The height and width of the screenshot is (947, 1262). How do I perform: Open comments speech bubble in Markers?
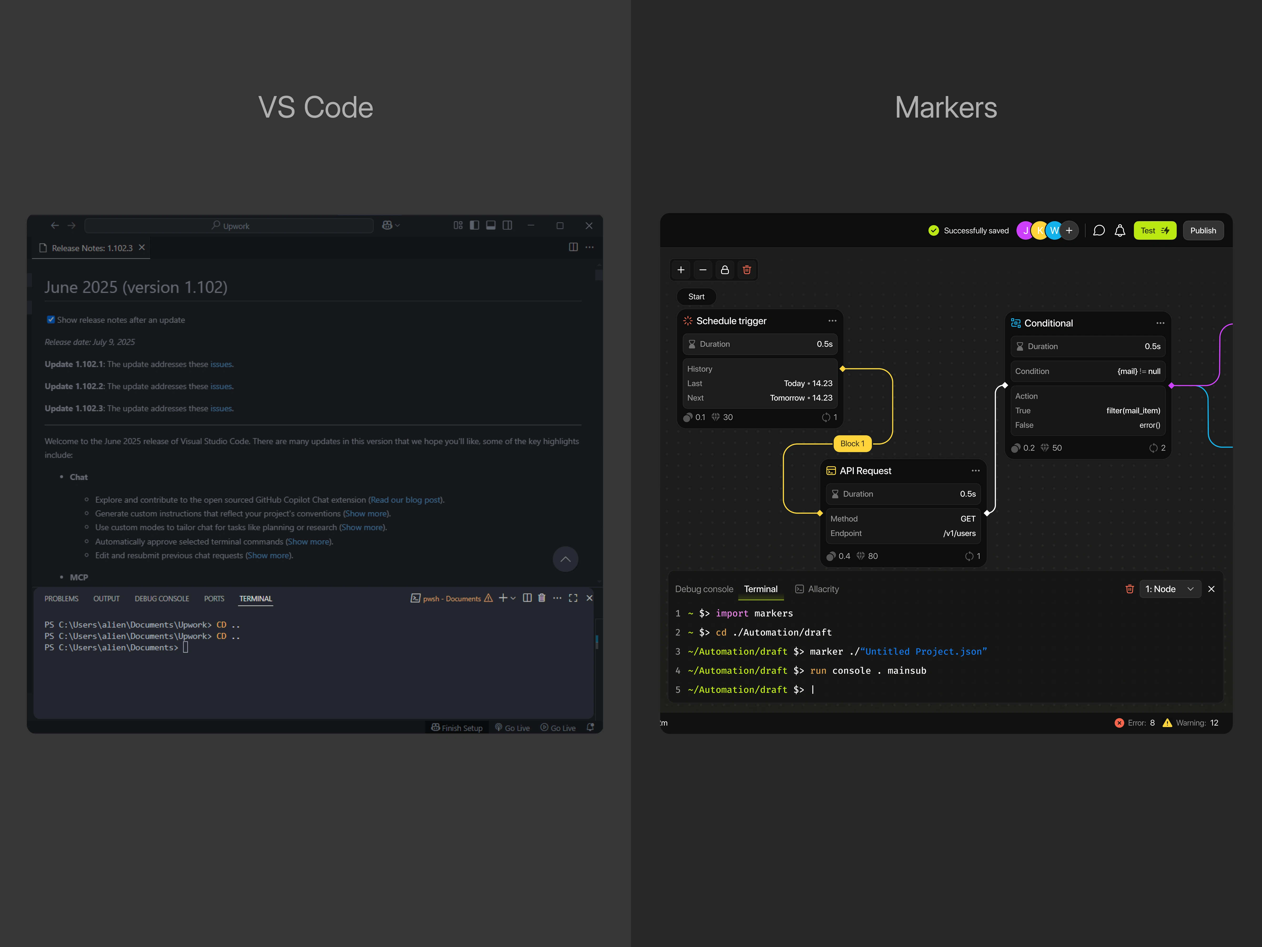(1099, 231)
